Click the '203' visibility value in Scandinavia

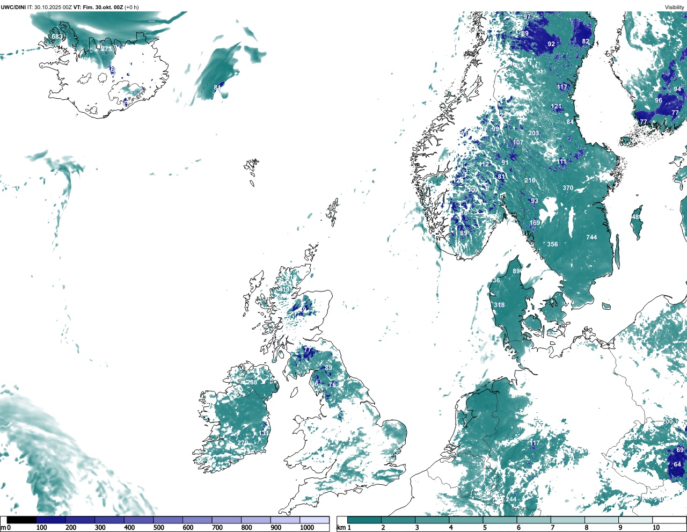[533, 134]
